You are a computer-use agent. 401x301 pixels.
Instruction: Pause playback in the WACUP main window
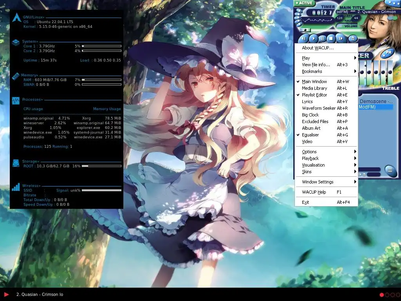point(322,39)
